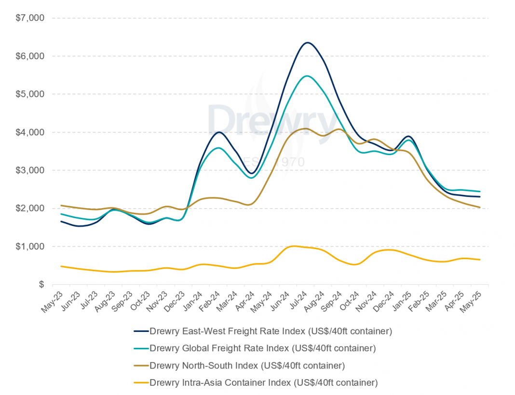Click the $4,000 y-axis label
The height and width of the screenshot is (395, 515).
pyautogui.click(x=30, y=132)
